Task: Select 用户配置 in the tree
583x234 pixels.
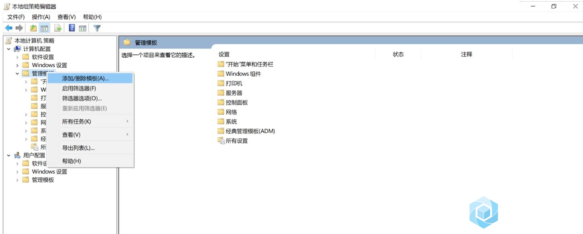Action: (34, 155)
